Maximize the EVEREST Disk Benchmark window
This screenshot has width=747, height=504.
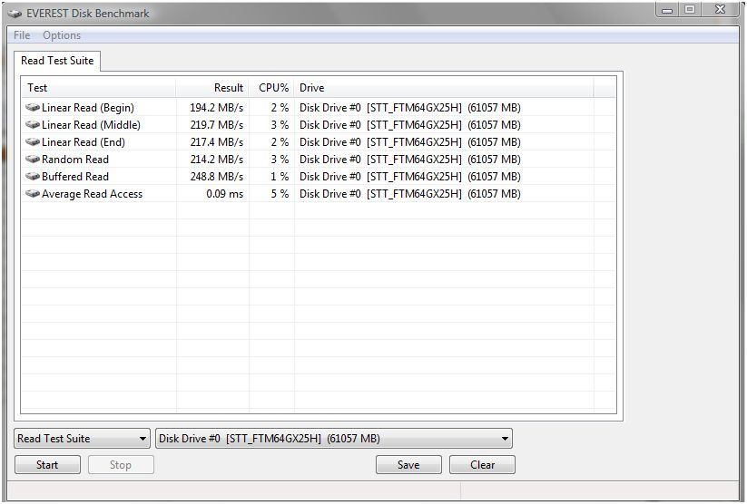689,10
